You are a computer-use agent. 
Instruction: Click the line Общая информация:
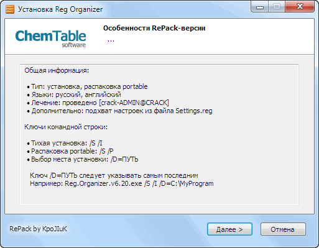[x=57, y=70]
